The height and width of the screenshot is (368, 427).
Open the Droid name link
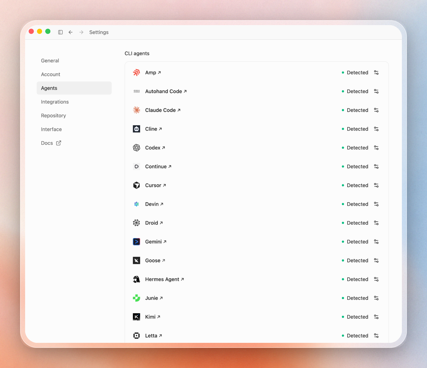point(154,223)
